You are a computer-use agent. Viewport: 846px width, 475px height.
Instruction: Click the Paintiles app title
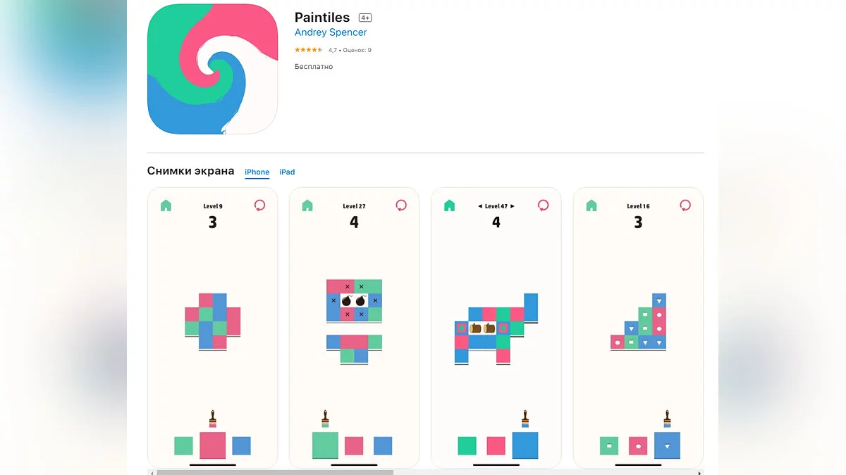point(322,18)
